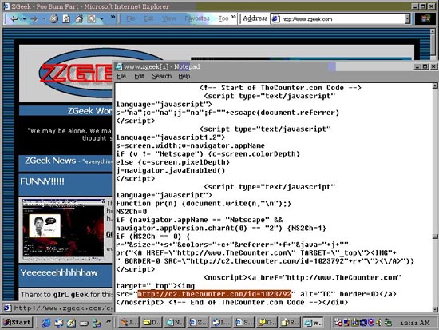Open Notepad's Search menu
The image size is (439, 330).
[x=161, y=76]
